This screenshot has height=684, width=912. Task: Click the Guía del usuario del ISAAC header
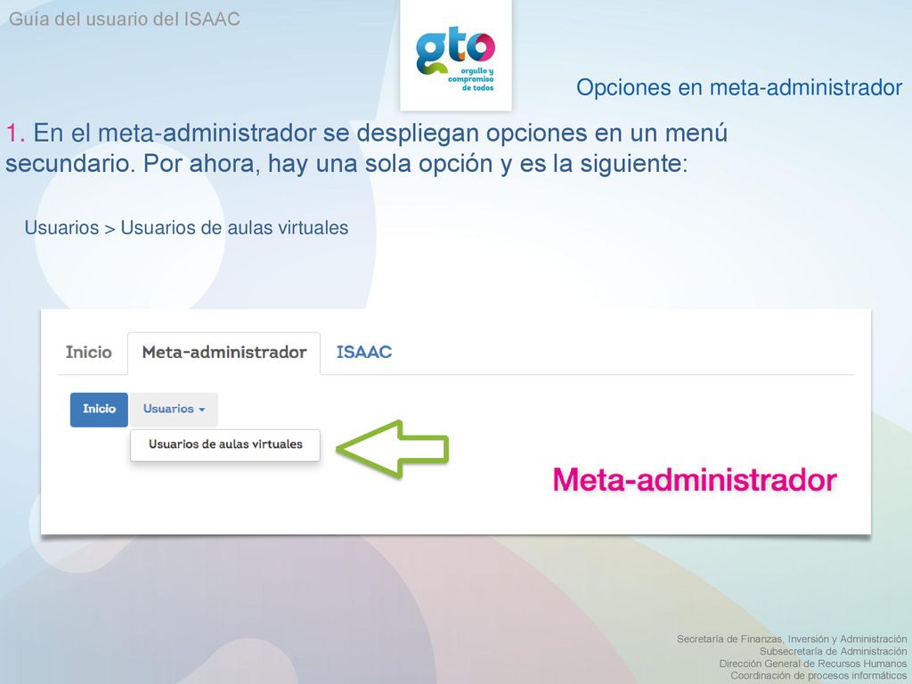tap(125, 20)
